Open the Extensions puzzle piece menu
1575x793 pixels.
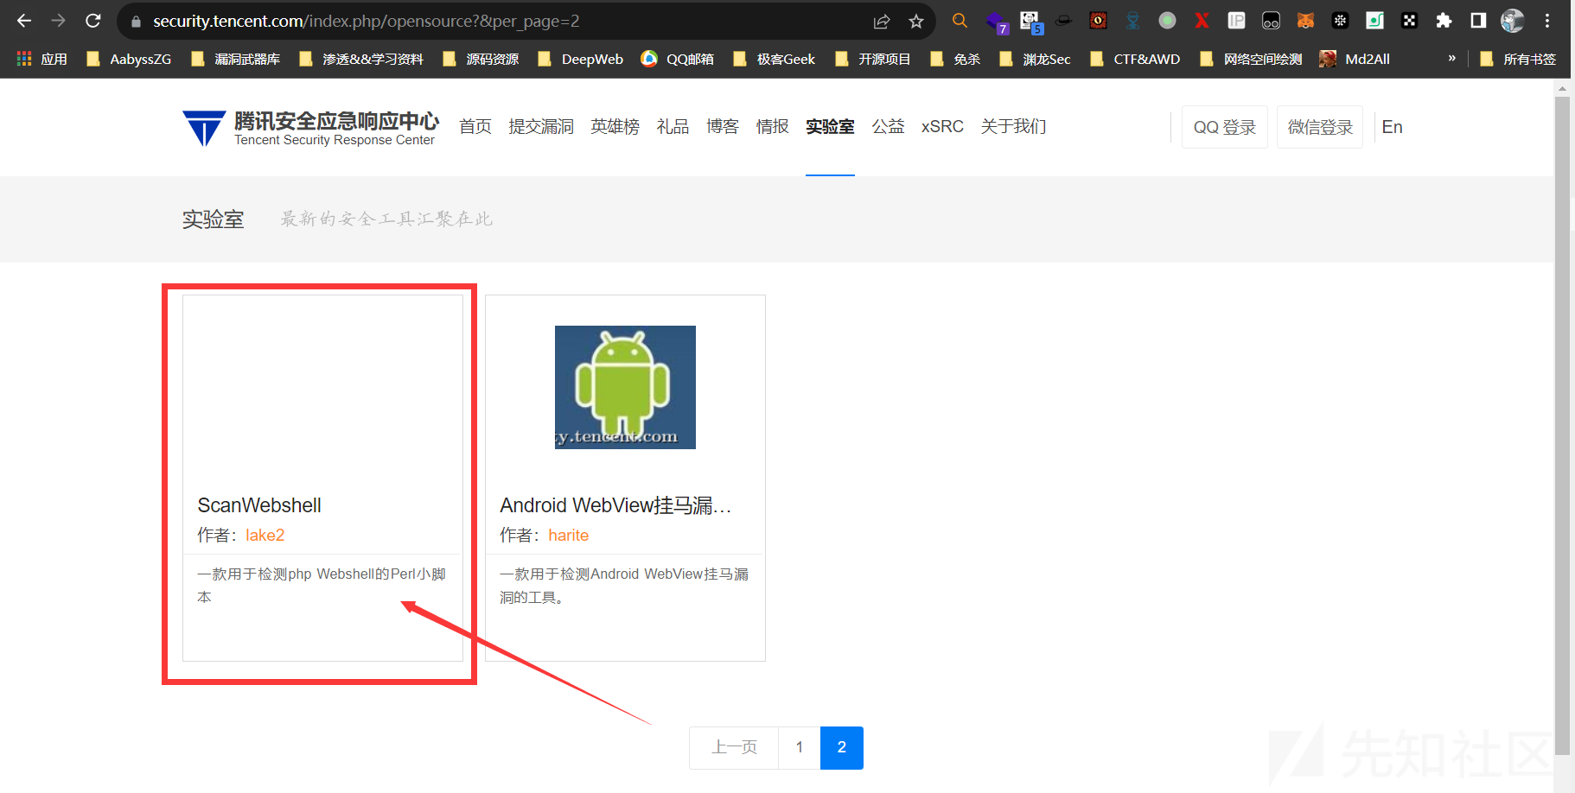pos(1444,21)
